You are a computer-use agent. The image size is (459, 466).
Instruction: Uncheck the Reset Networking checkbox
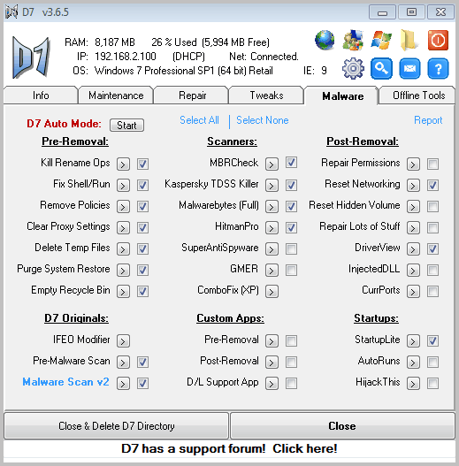432,185
